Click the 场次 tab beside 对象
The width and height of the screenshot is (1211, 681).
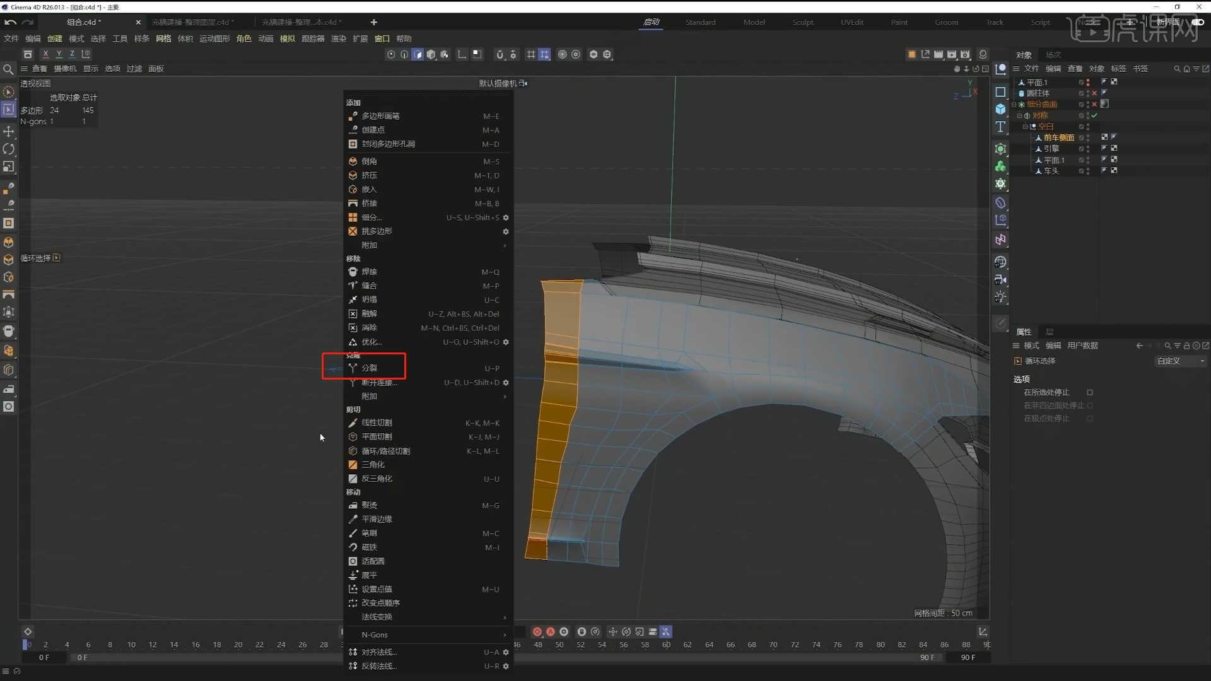tap(1053, 55)
